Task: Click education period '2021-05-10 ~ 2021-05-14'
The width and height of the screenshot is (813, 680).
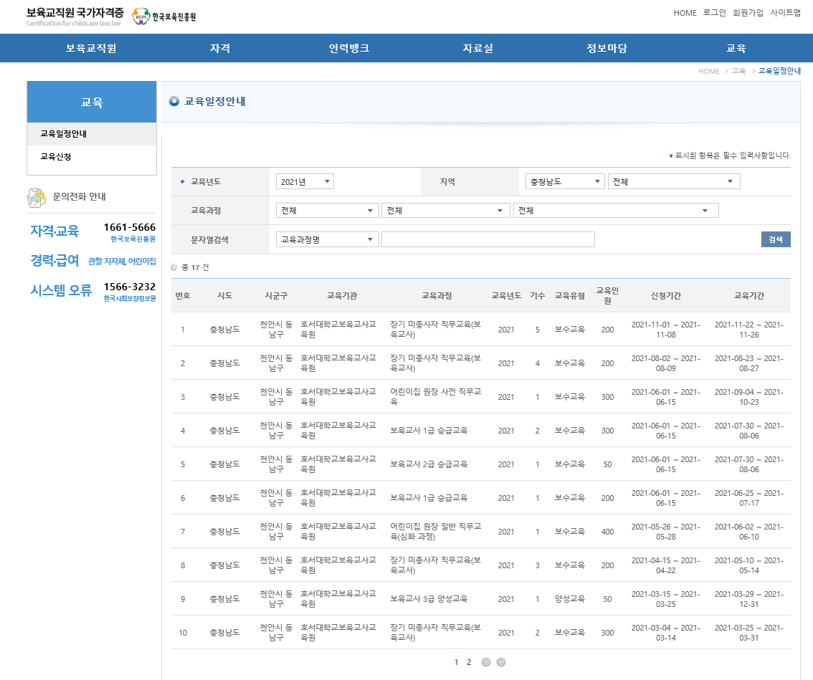Action: coord(748,565)
